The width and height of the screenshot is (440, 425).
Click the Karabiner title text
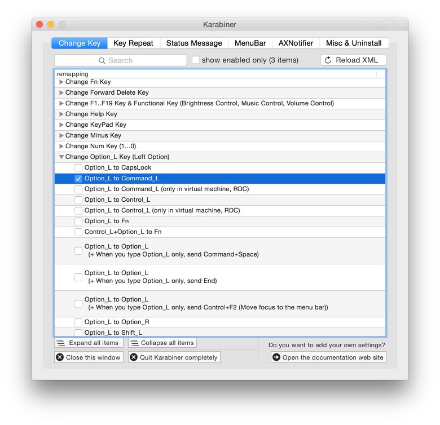pyautogui.click(x=220, y=24)
